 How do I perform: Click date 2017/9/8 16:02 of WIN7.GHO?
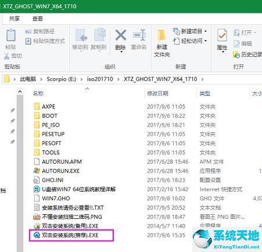click(166, 199)
